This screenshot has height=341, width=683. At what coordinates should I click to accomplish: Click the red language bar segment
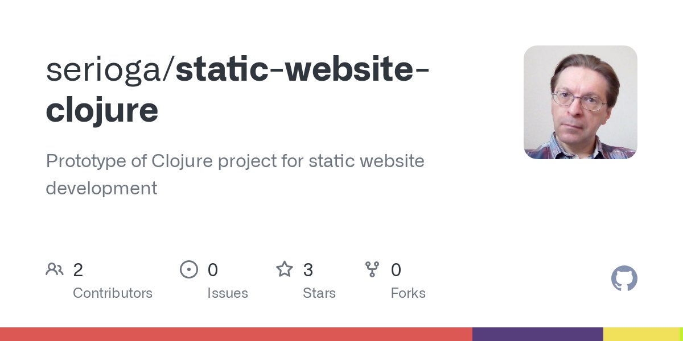pyautogui.click(x=236, y=334)
